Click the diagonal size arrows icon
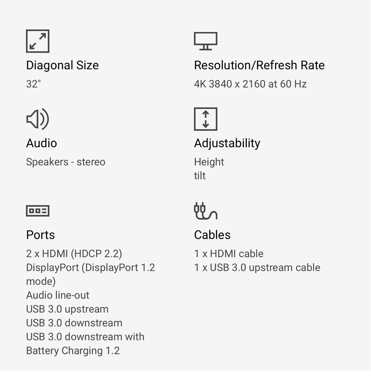Image resolution: width=371 pixels, height=383 pixels. tap(38, 41)
